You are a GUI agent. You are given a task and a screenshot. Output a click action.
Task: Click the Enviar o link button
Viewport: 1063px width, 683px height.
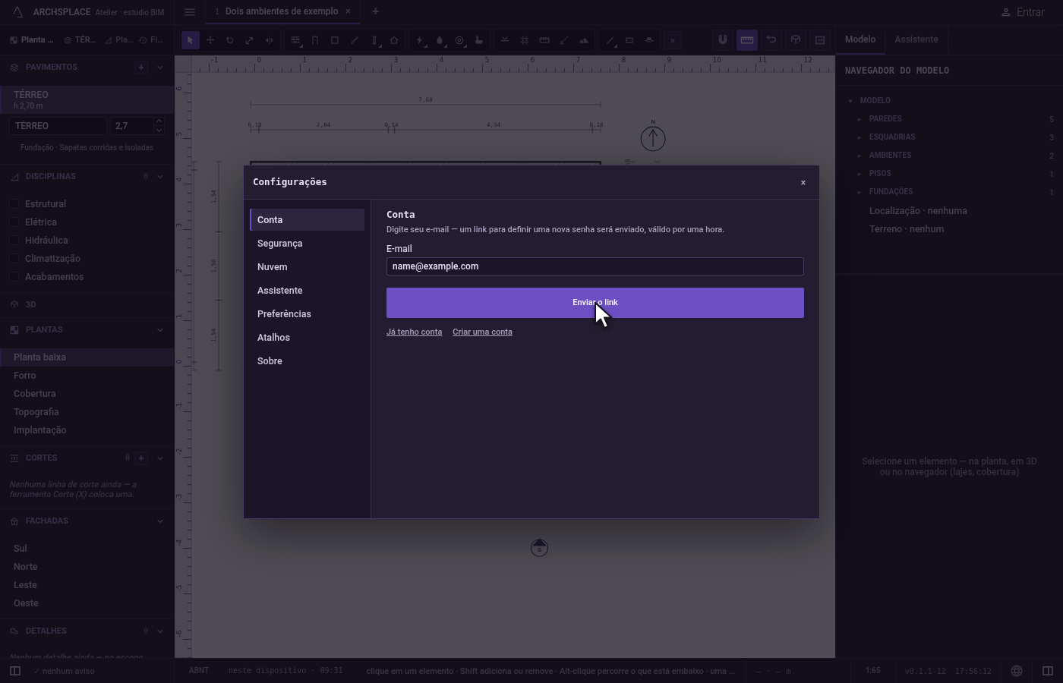coord(595,303)
